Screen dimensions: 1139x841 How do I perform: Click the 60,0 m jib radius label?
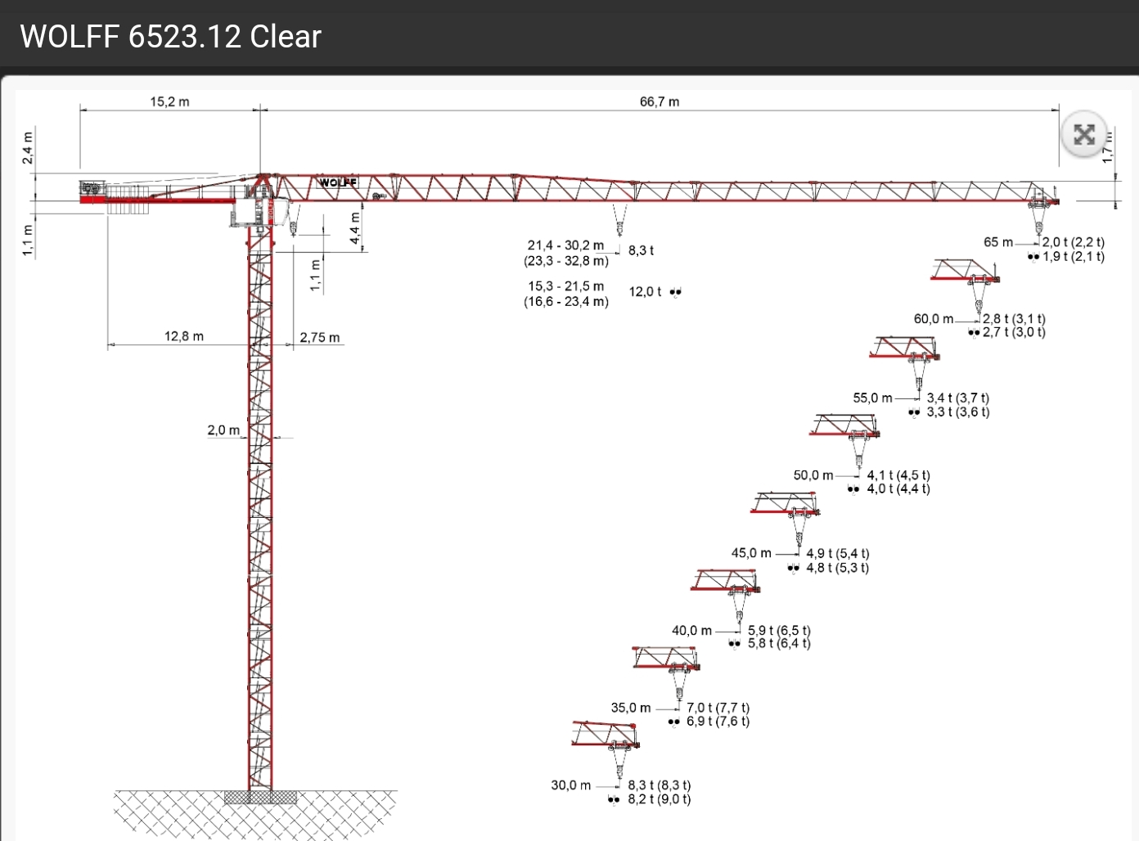[934, 319]
